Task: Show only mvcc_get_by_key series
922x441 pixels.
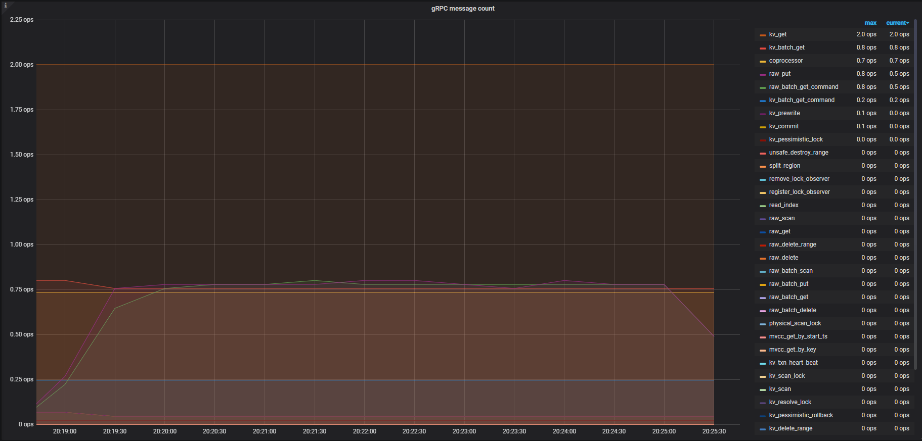Action: [793, 350]
